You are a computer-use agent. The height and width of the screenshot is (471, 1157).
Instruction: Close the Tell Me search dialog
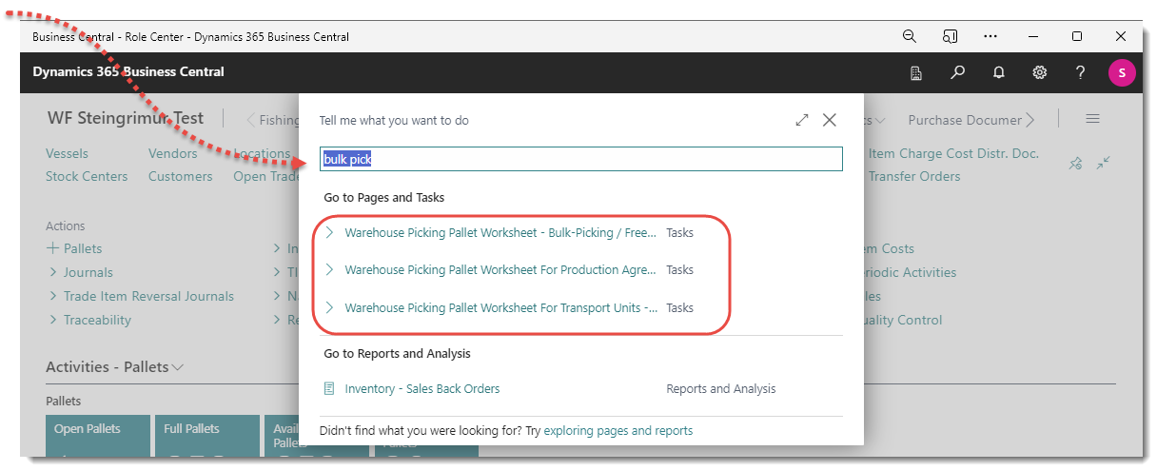coord(830,120)
